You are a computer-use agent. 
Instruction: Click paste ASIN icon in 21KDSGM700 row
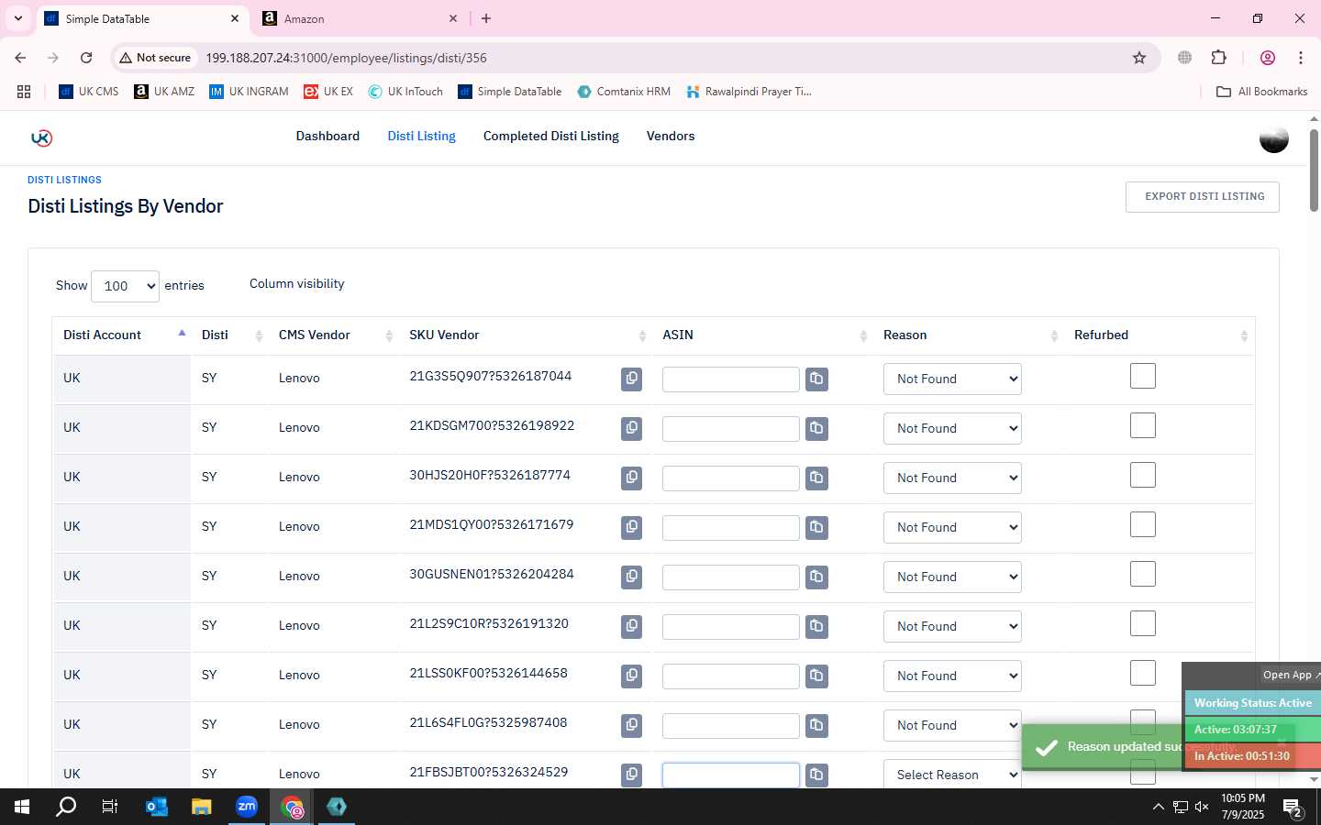[816, 428]
